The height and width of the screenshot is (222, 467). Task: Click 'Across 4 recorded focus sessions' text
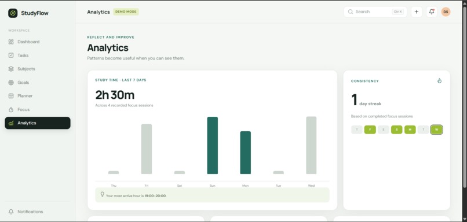click(x=124, y=105)
